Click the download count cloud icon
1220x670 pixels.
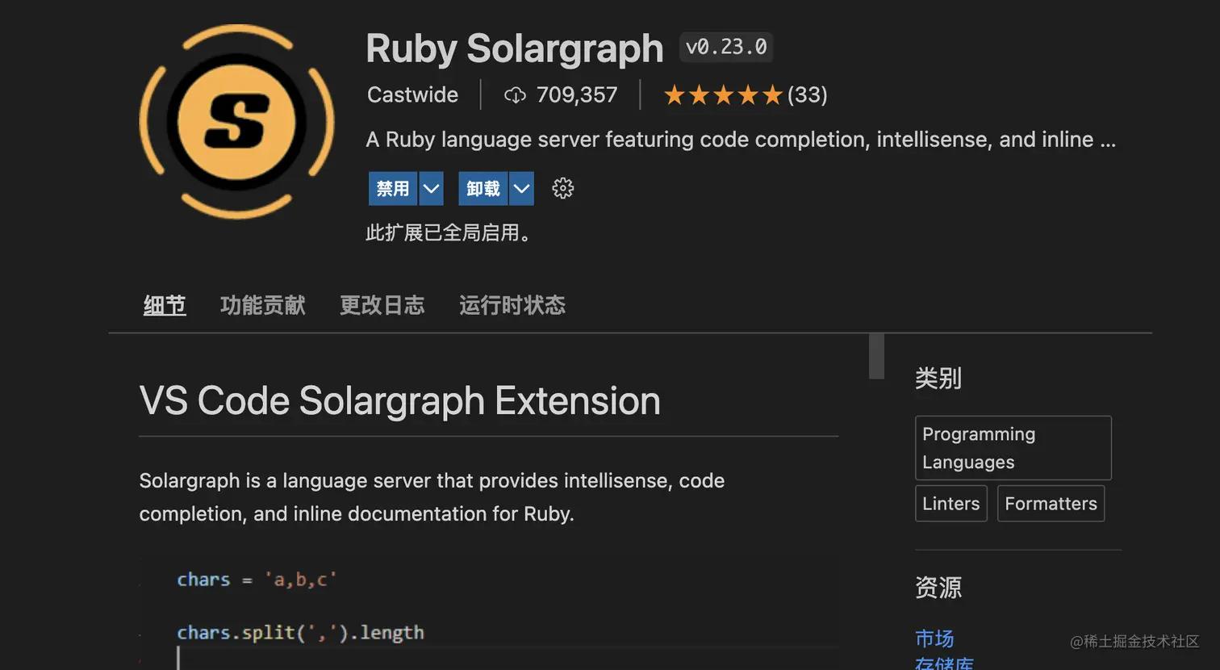515,95
